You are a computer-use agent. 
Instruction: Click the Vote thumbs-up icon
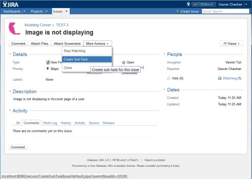point(169,78)
